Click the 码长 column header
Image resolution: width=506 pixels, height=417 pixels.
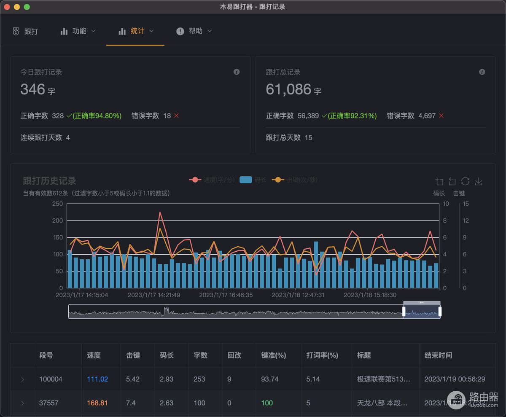click(167, 355)
